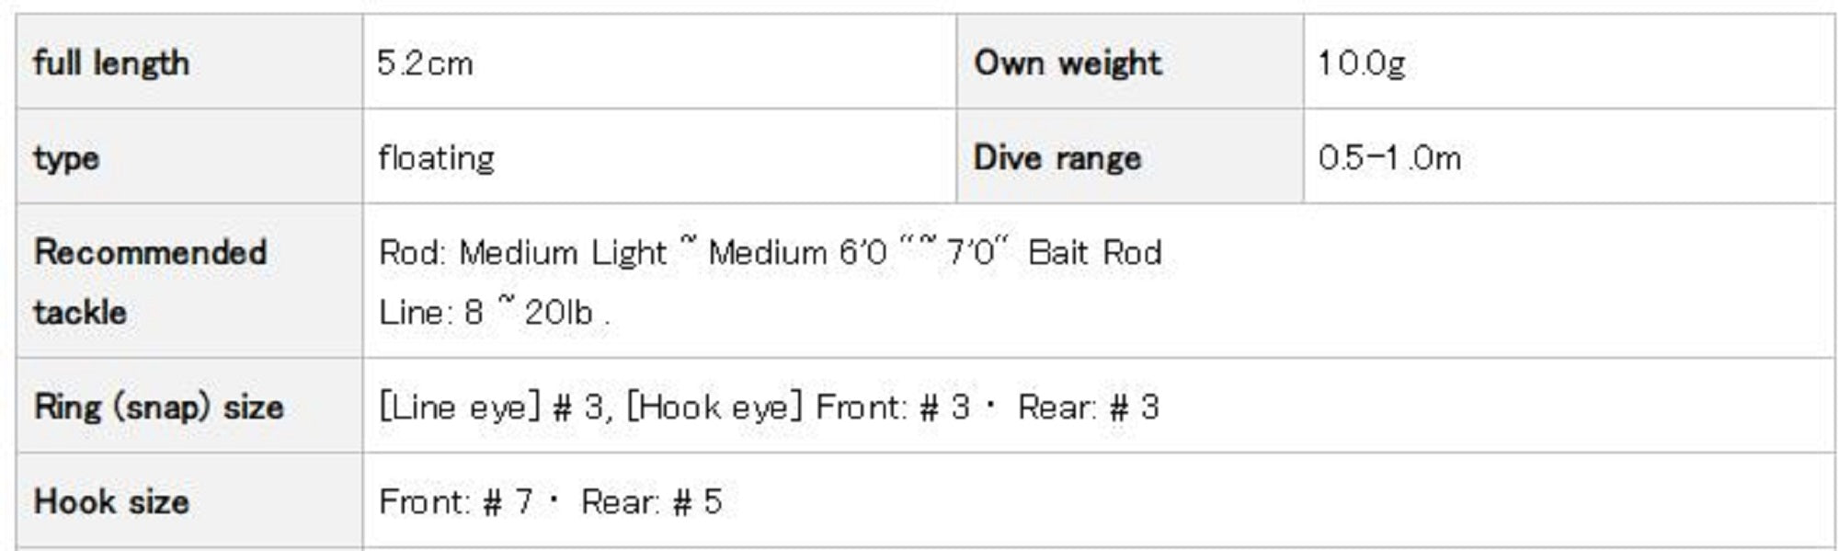This screenshot has height=551, width=1839.
Task: Select the 5.2cm length value
Action: coord(425,63)
